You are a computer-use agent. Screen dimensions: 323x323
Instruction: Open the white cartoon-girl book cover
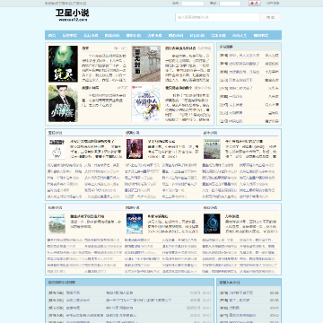(146, 103)
